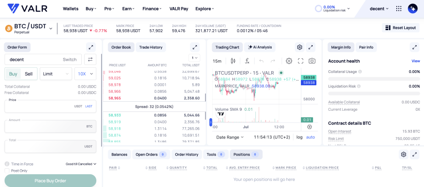
Task: Switch to the Trade History tab
Action: [x=150, y=47]
